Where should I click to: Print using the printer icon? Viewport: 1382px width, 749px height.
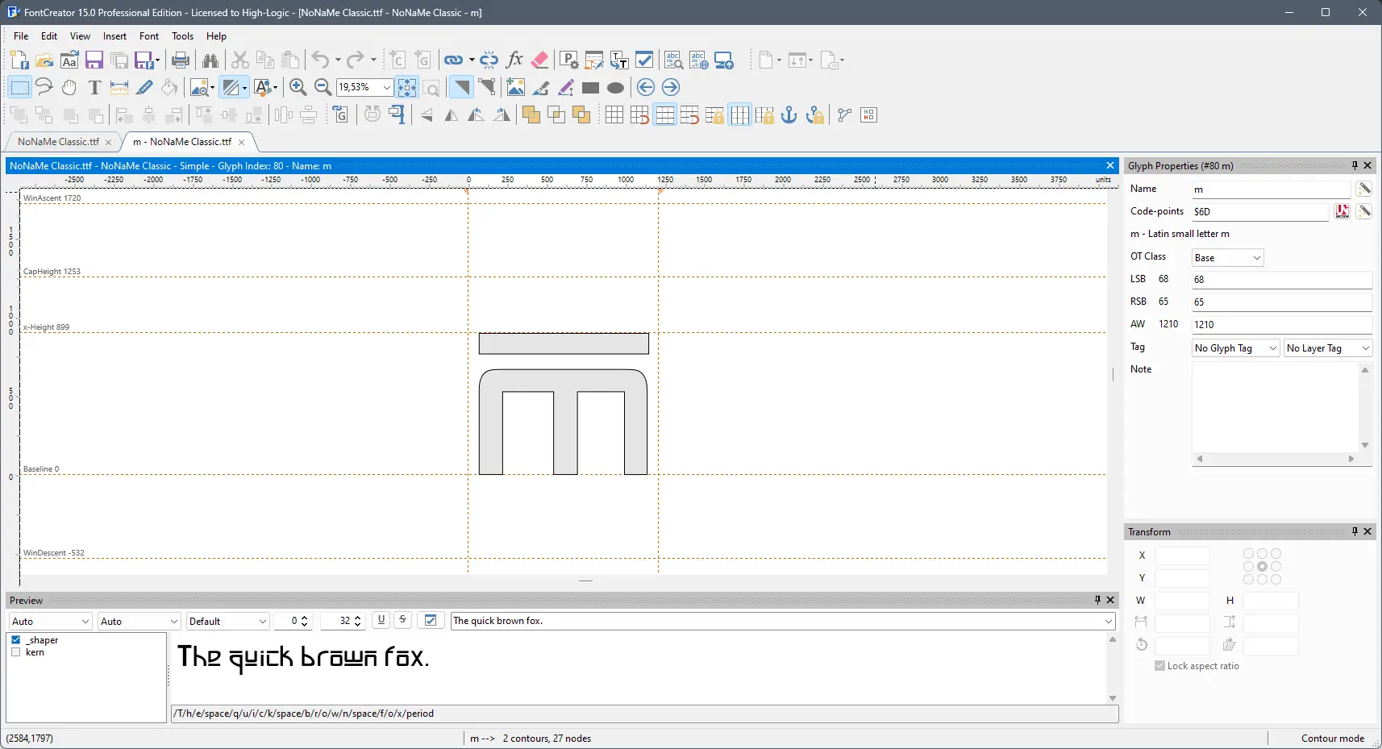(181, 60)
